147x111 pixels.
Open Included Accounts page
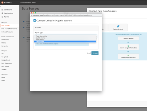tap(7, 32)
